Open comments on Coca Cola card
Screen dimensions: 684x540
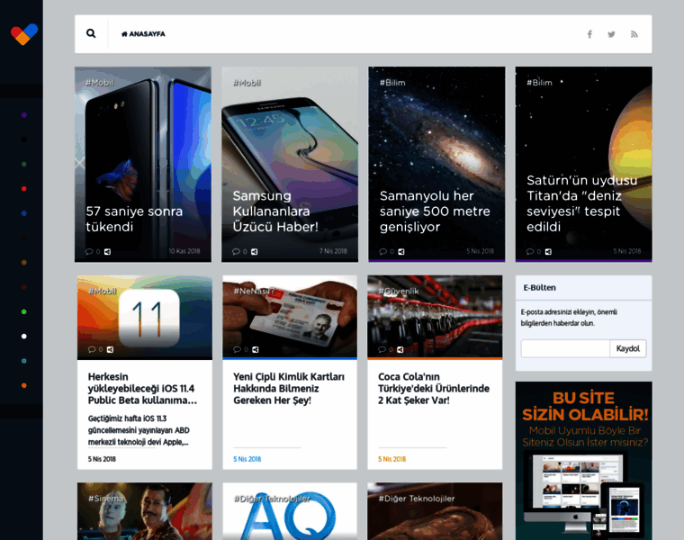[x=385, y=349]
